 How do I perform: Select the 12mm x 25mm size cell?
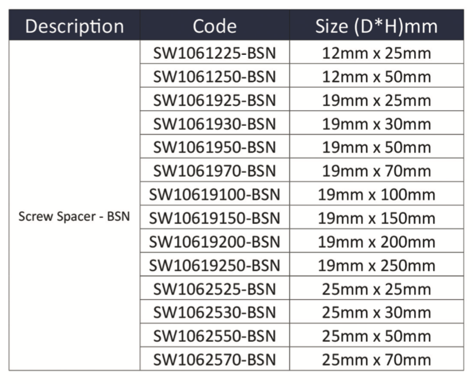click(376, 53)
